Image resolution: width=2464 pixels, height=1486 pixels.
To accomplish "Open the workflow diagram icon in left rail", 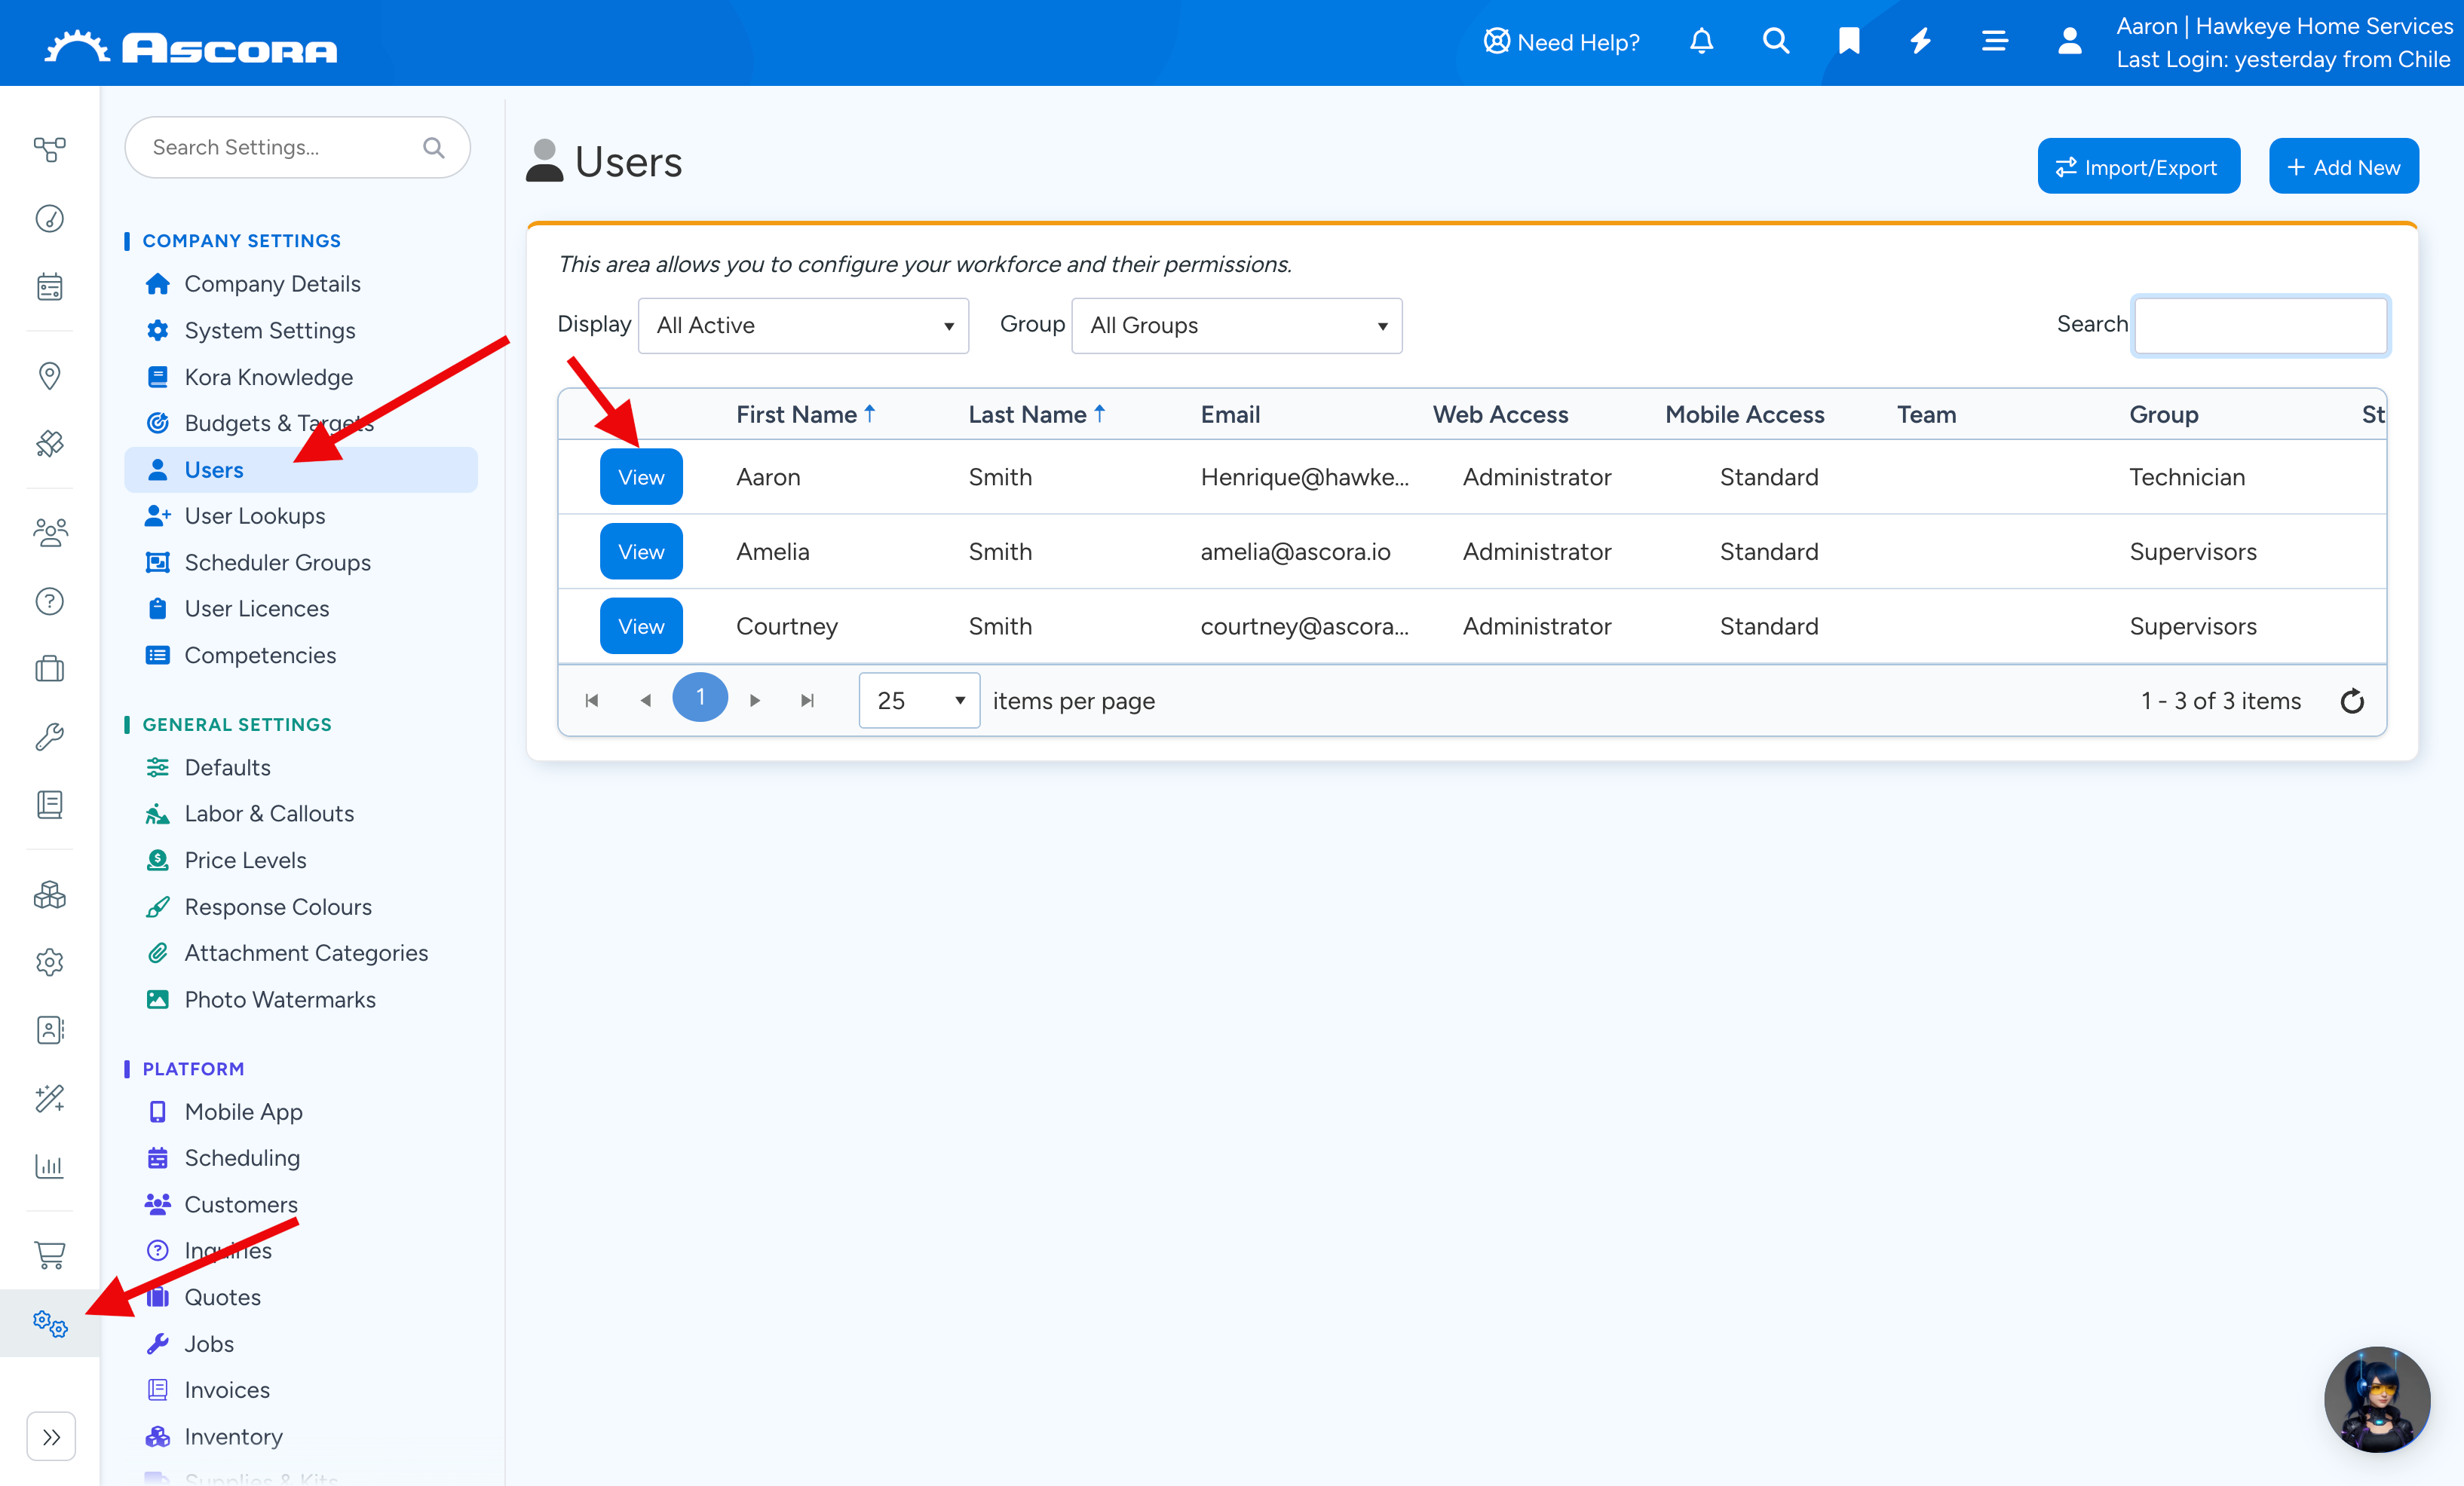I will tap(49, 150).
